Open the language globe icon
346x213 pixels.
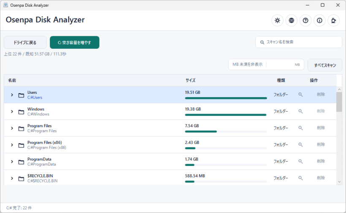coord(292,21)
